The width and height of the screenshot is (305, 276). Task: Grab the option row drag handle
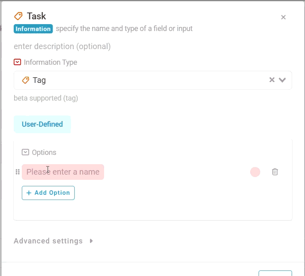tap(17, 172)
